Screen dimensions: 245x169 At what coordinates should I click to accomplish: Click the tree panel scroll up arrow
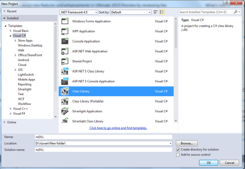coord(55,24)
